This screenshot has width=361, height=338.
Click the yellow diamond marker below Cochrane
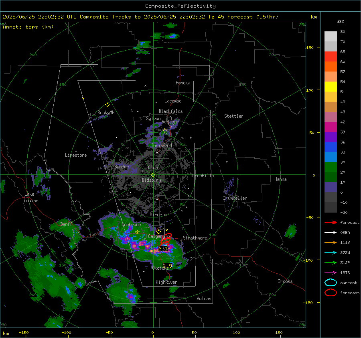tap(137, 232)
